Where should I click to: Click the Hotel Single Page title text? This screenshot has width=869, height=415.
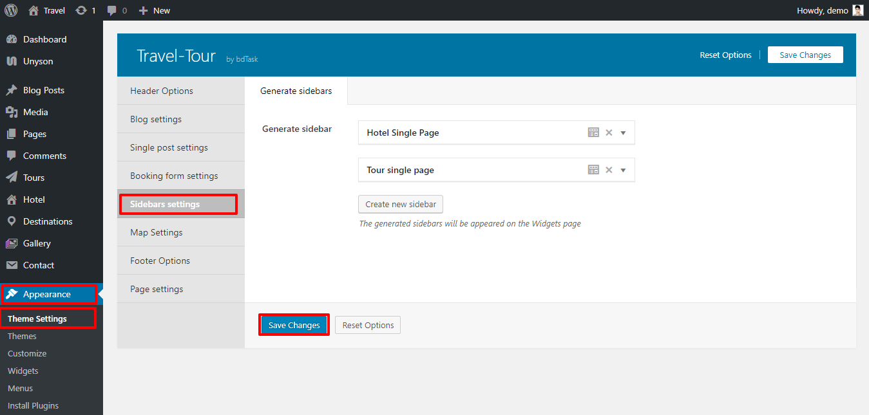[x=403, y=133]
